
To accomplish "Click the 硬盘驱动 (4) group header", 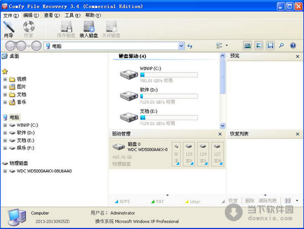I will pos(132,56).
